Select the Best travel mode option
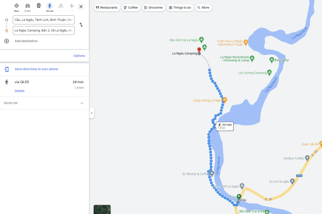The height and width of the screenshot is (214, 322). [x=17, y=6]
